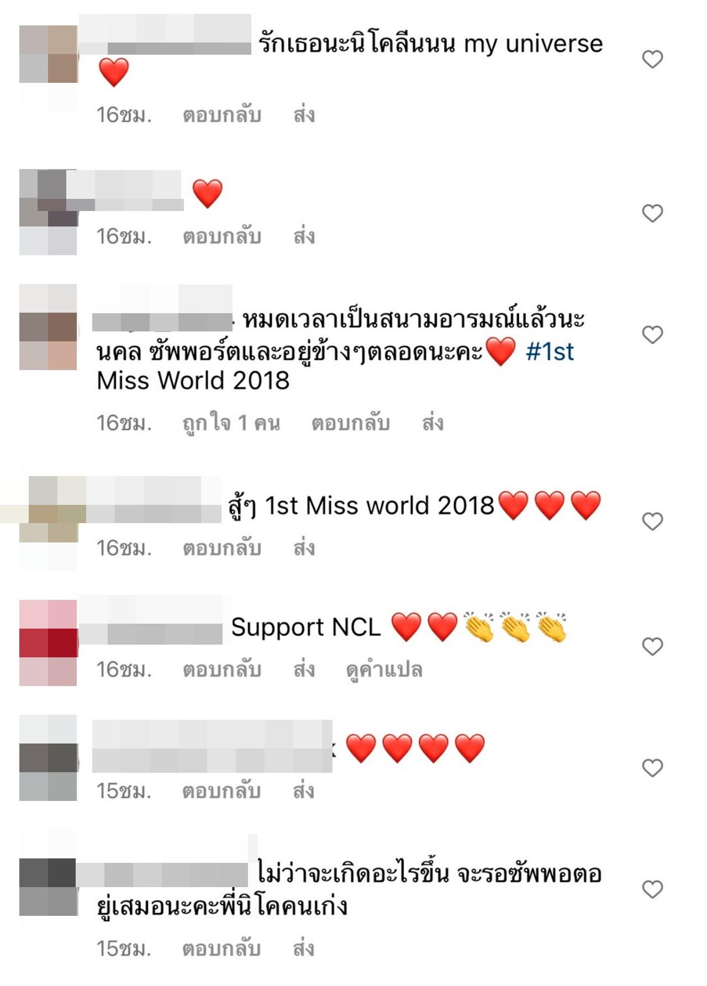Screen dimensions: 707x986
Task: Tap ส่ง under the #1st Miss World comment
Action: (432, 423)
